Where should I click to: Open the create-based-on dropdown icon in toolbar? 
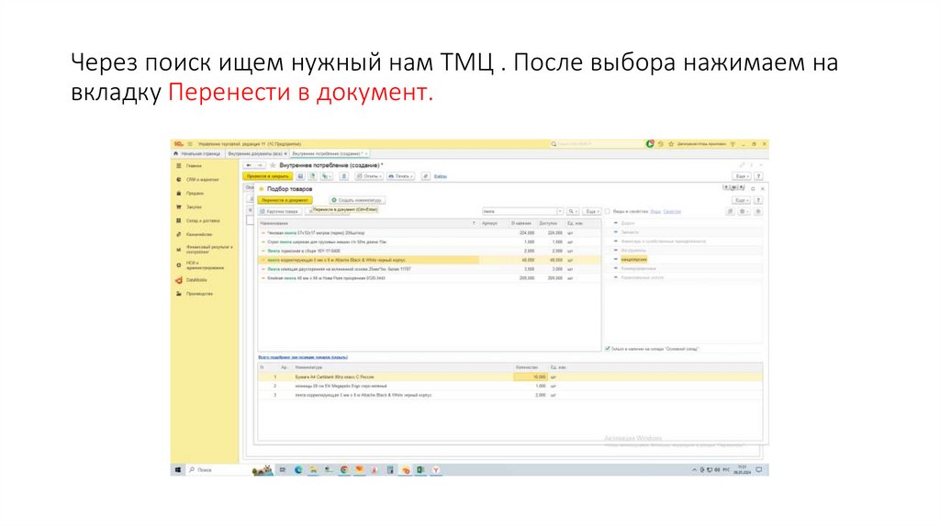click(x=326, y=176)
